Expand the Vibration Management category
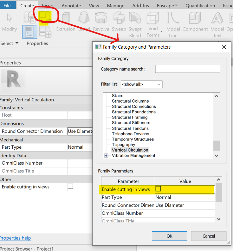Image resolution: width=233 pixels, height=251 pixels. pyautogui.click(x=106, y=155)
